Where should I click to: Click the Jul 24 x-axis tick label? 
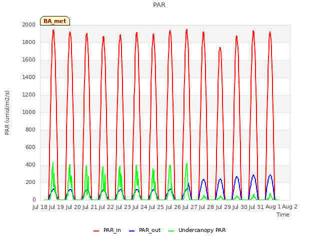[x=140, y=207]
